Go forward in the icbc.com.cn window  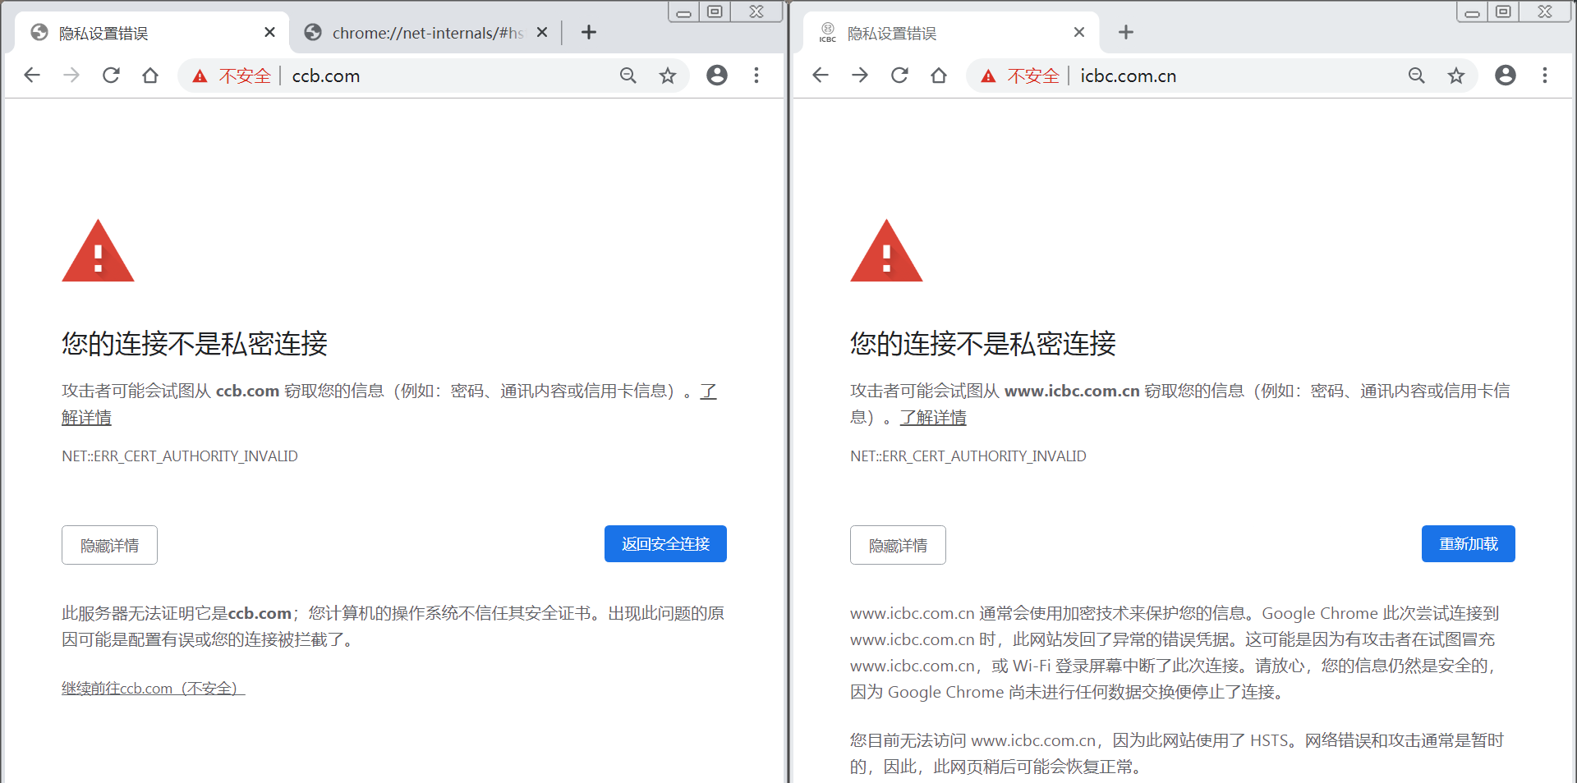pos(860,76)
